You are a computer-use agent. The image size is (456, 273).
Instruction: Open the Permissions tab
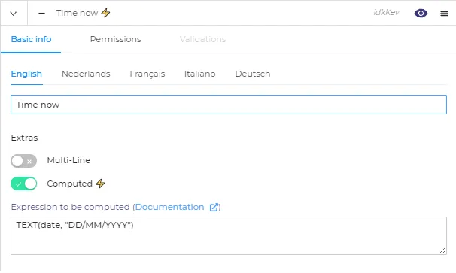pyautogui.click(x=115, y=39)
